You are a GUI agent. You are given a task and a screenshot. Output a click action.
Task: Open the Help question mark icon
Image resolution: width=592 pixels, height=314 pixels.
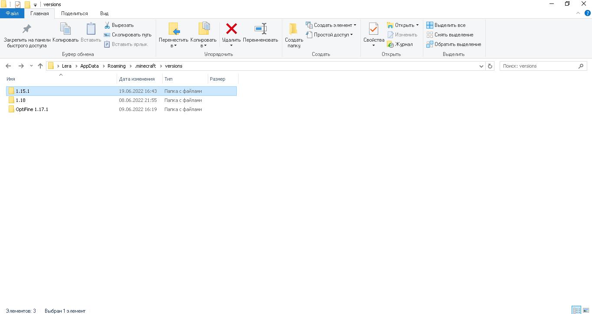[x=588, y=13]
